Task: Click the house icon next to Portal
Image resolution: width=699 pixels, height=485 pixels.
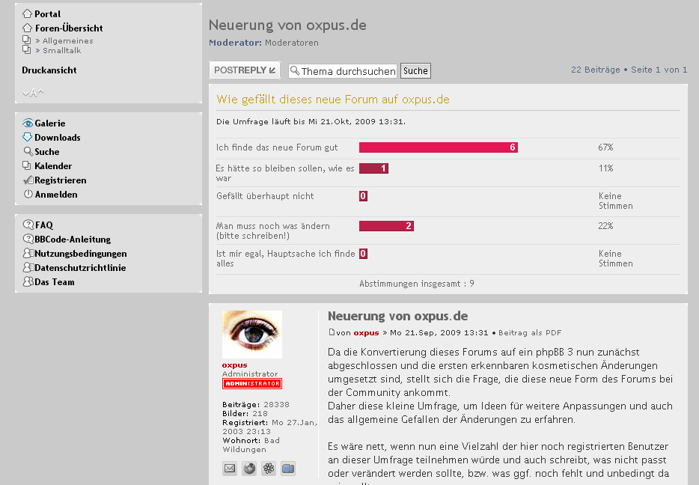Action: [x=28, y=14]
